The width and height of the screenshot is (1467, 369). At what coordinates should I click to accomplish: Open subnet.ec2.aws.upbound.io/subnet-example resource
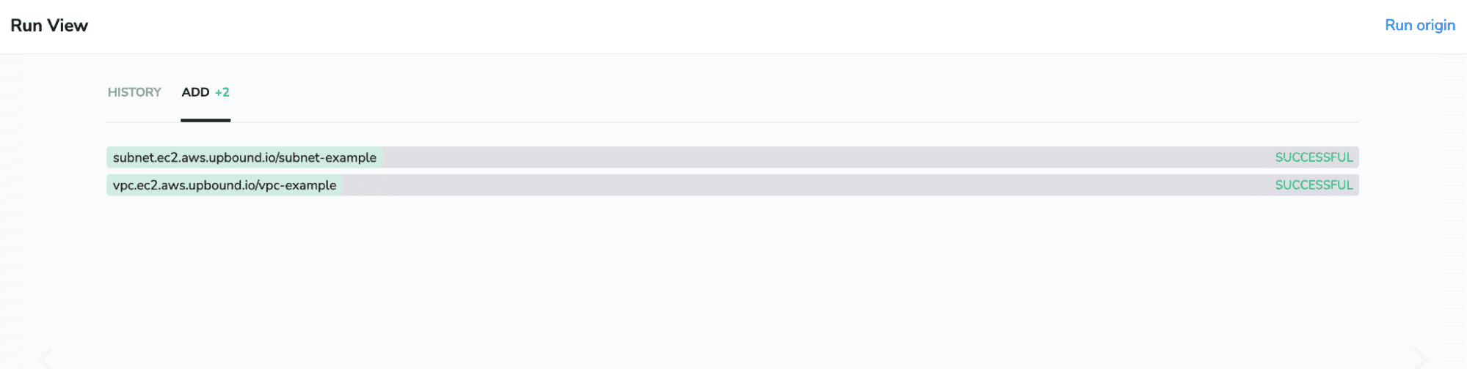[x=244, y=157]
